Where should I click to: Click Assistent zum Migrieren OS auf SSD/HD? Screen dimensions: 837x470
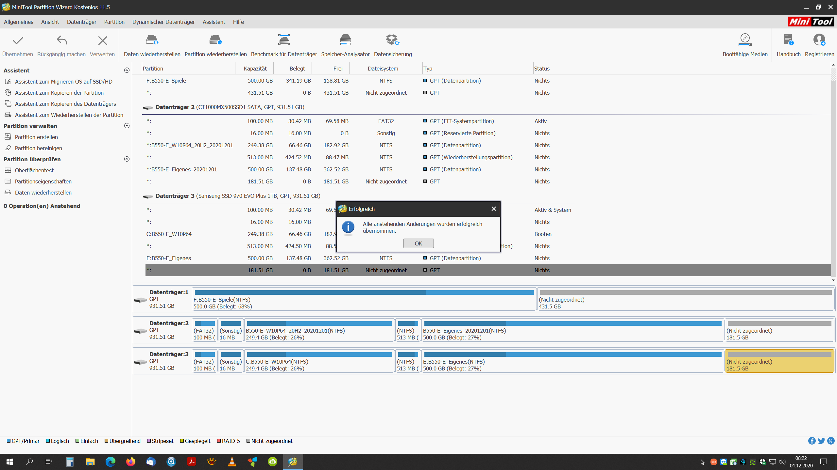point(63,82)
